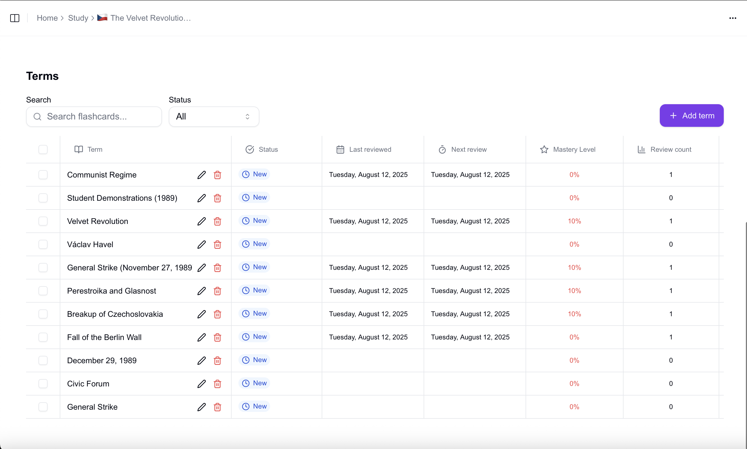Navigate to Study in the breadcrumb
Screen dimensions: 747x449
pyautogui.click(x=78, y=18)
